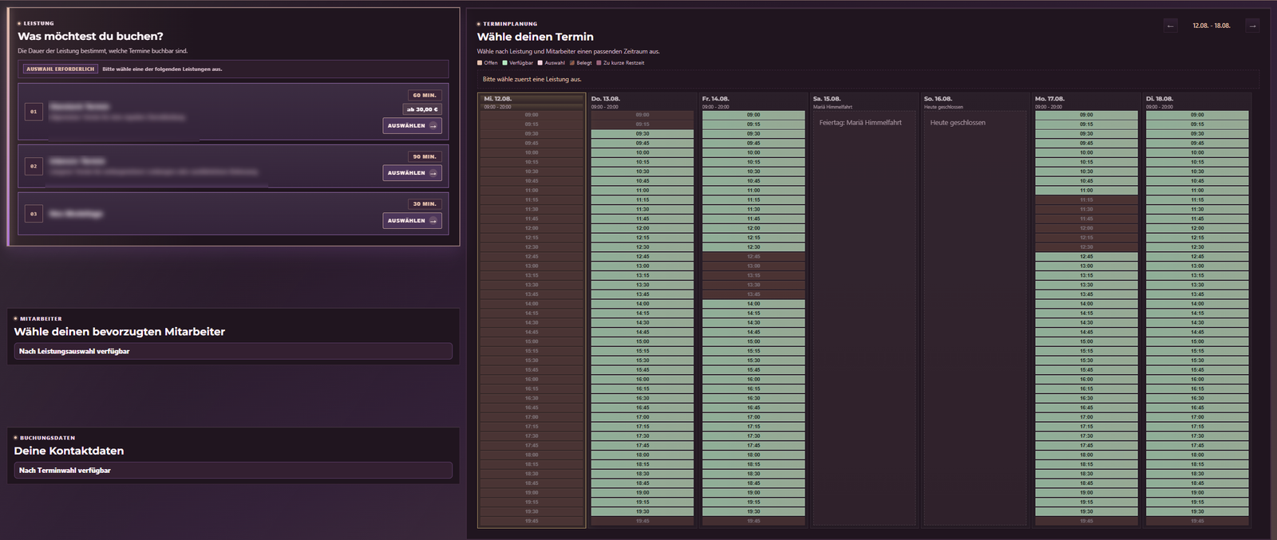
Task: Click the 'Auswahl' legend color swatch
Action: pos(540,63)
